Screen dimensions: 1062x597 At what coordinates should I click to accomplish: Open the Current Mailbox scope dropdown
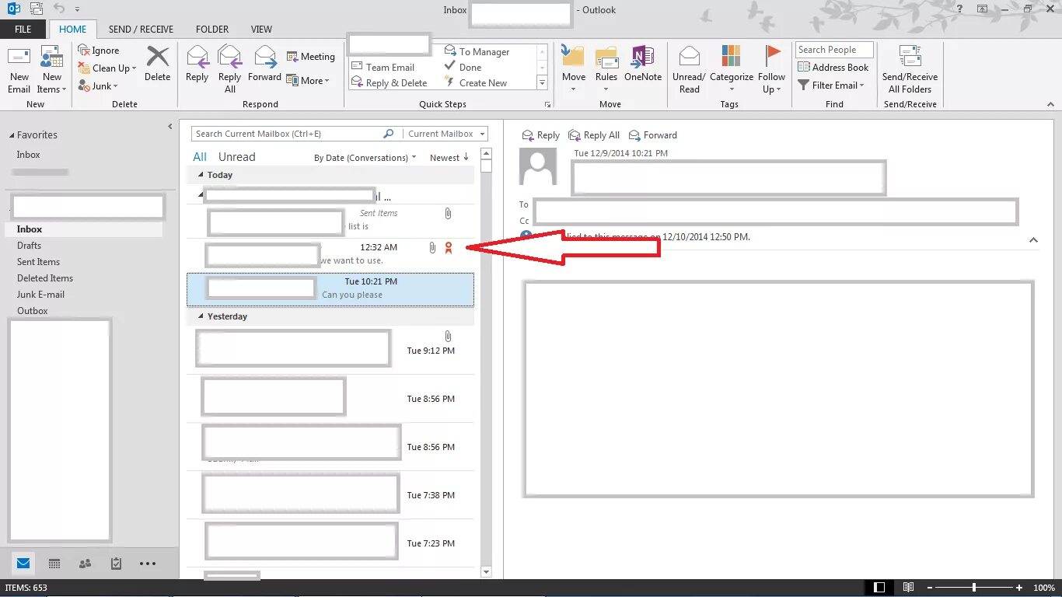(x=445, y=134)
